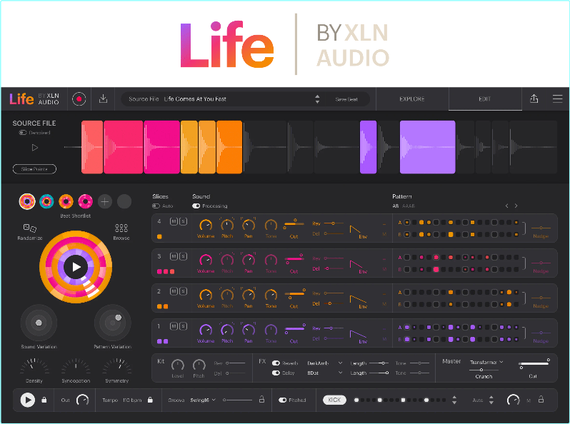
Task: Select the AAAB pattern mode
Action: point(409,206)
